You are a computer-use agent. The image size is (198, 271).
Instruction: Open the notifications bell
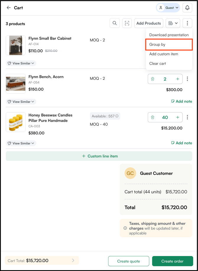[187, 8]
